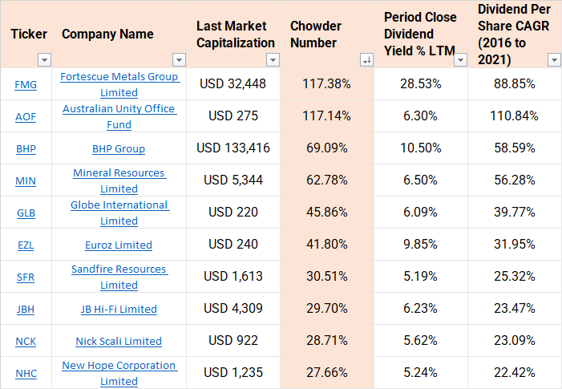The image size is (562, 389).
Task: Click the Nick Scali Limited link
Action: coord(119,341)
